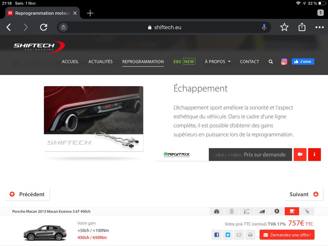Select the air filter step icon
Viewport: 328px width, 246px height.
point(231,211)
